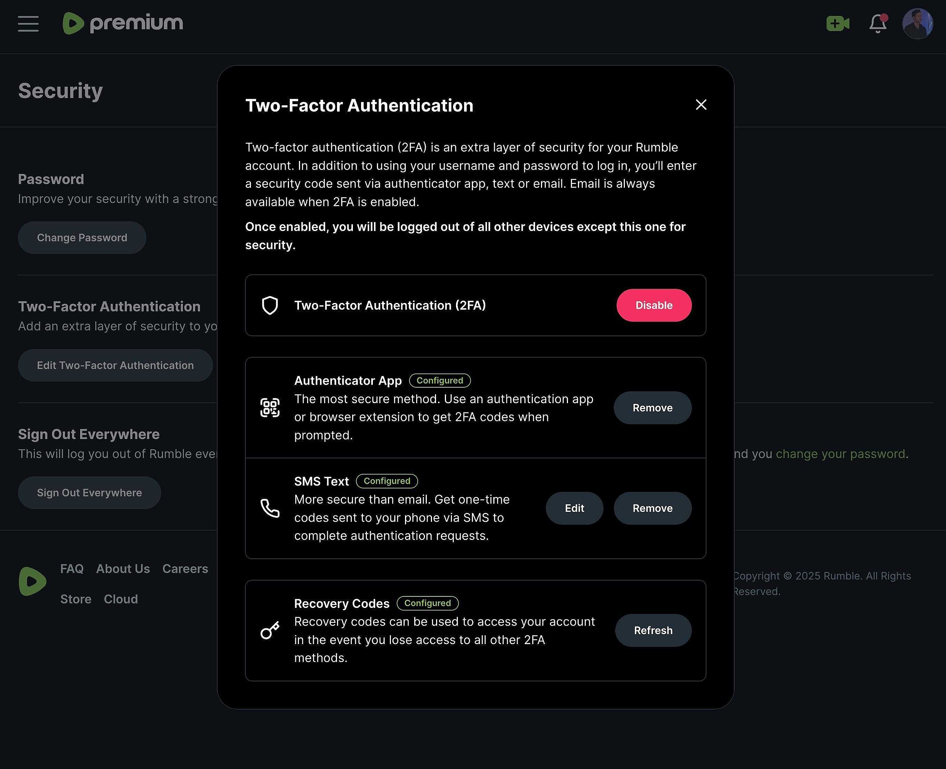The width and height of the screenshot is (946, 769).
Task: Click the Change Password button
Action: point(82,238)
